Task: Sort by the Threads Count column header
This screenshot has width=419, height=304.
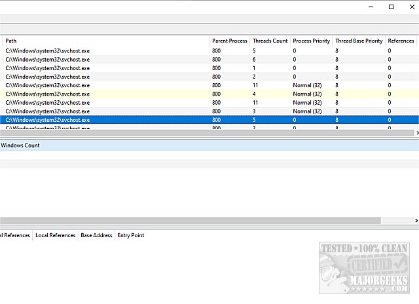Action: (x=270, y=41)
